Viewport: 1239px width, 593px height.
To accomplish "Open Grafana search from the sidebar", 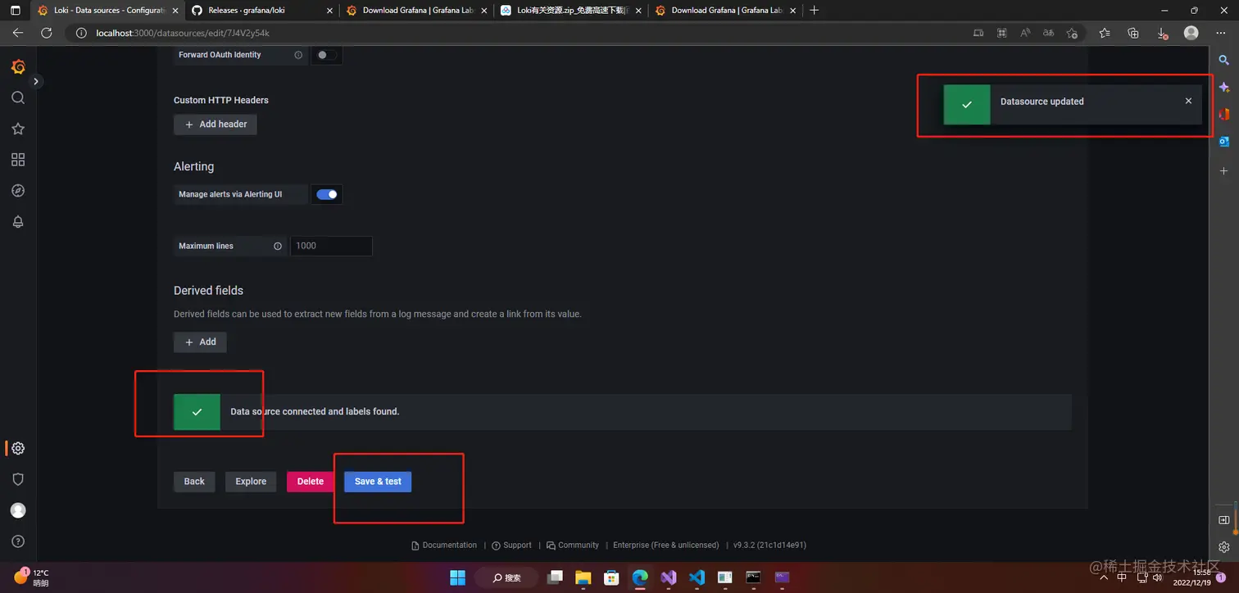I will click(18, 97).
